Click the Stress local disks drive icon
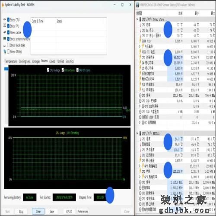Image resolution: width=216 pixels, height=216 pixels. (x=5, y=46)
